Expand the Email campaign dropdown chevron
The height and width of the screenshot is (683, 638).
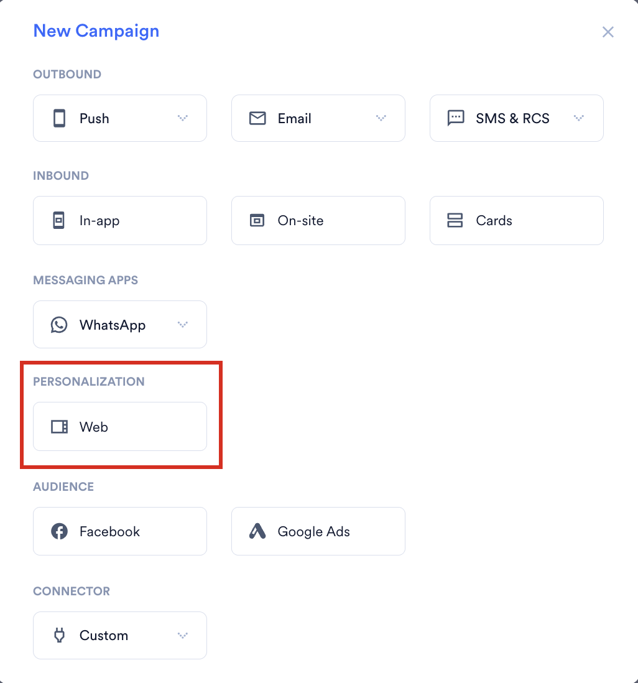(x=381, y=118)
